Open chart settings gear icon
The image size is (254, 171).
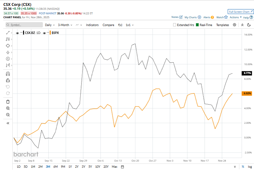tap(235, 25)
